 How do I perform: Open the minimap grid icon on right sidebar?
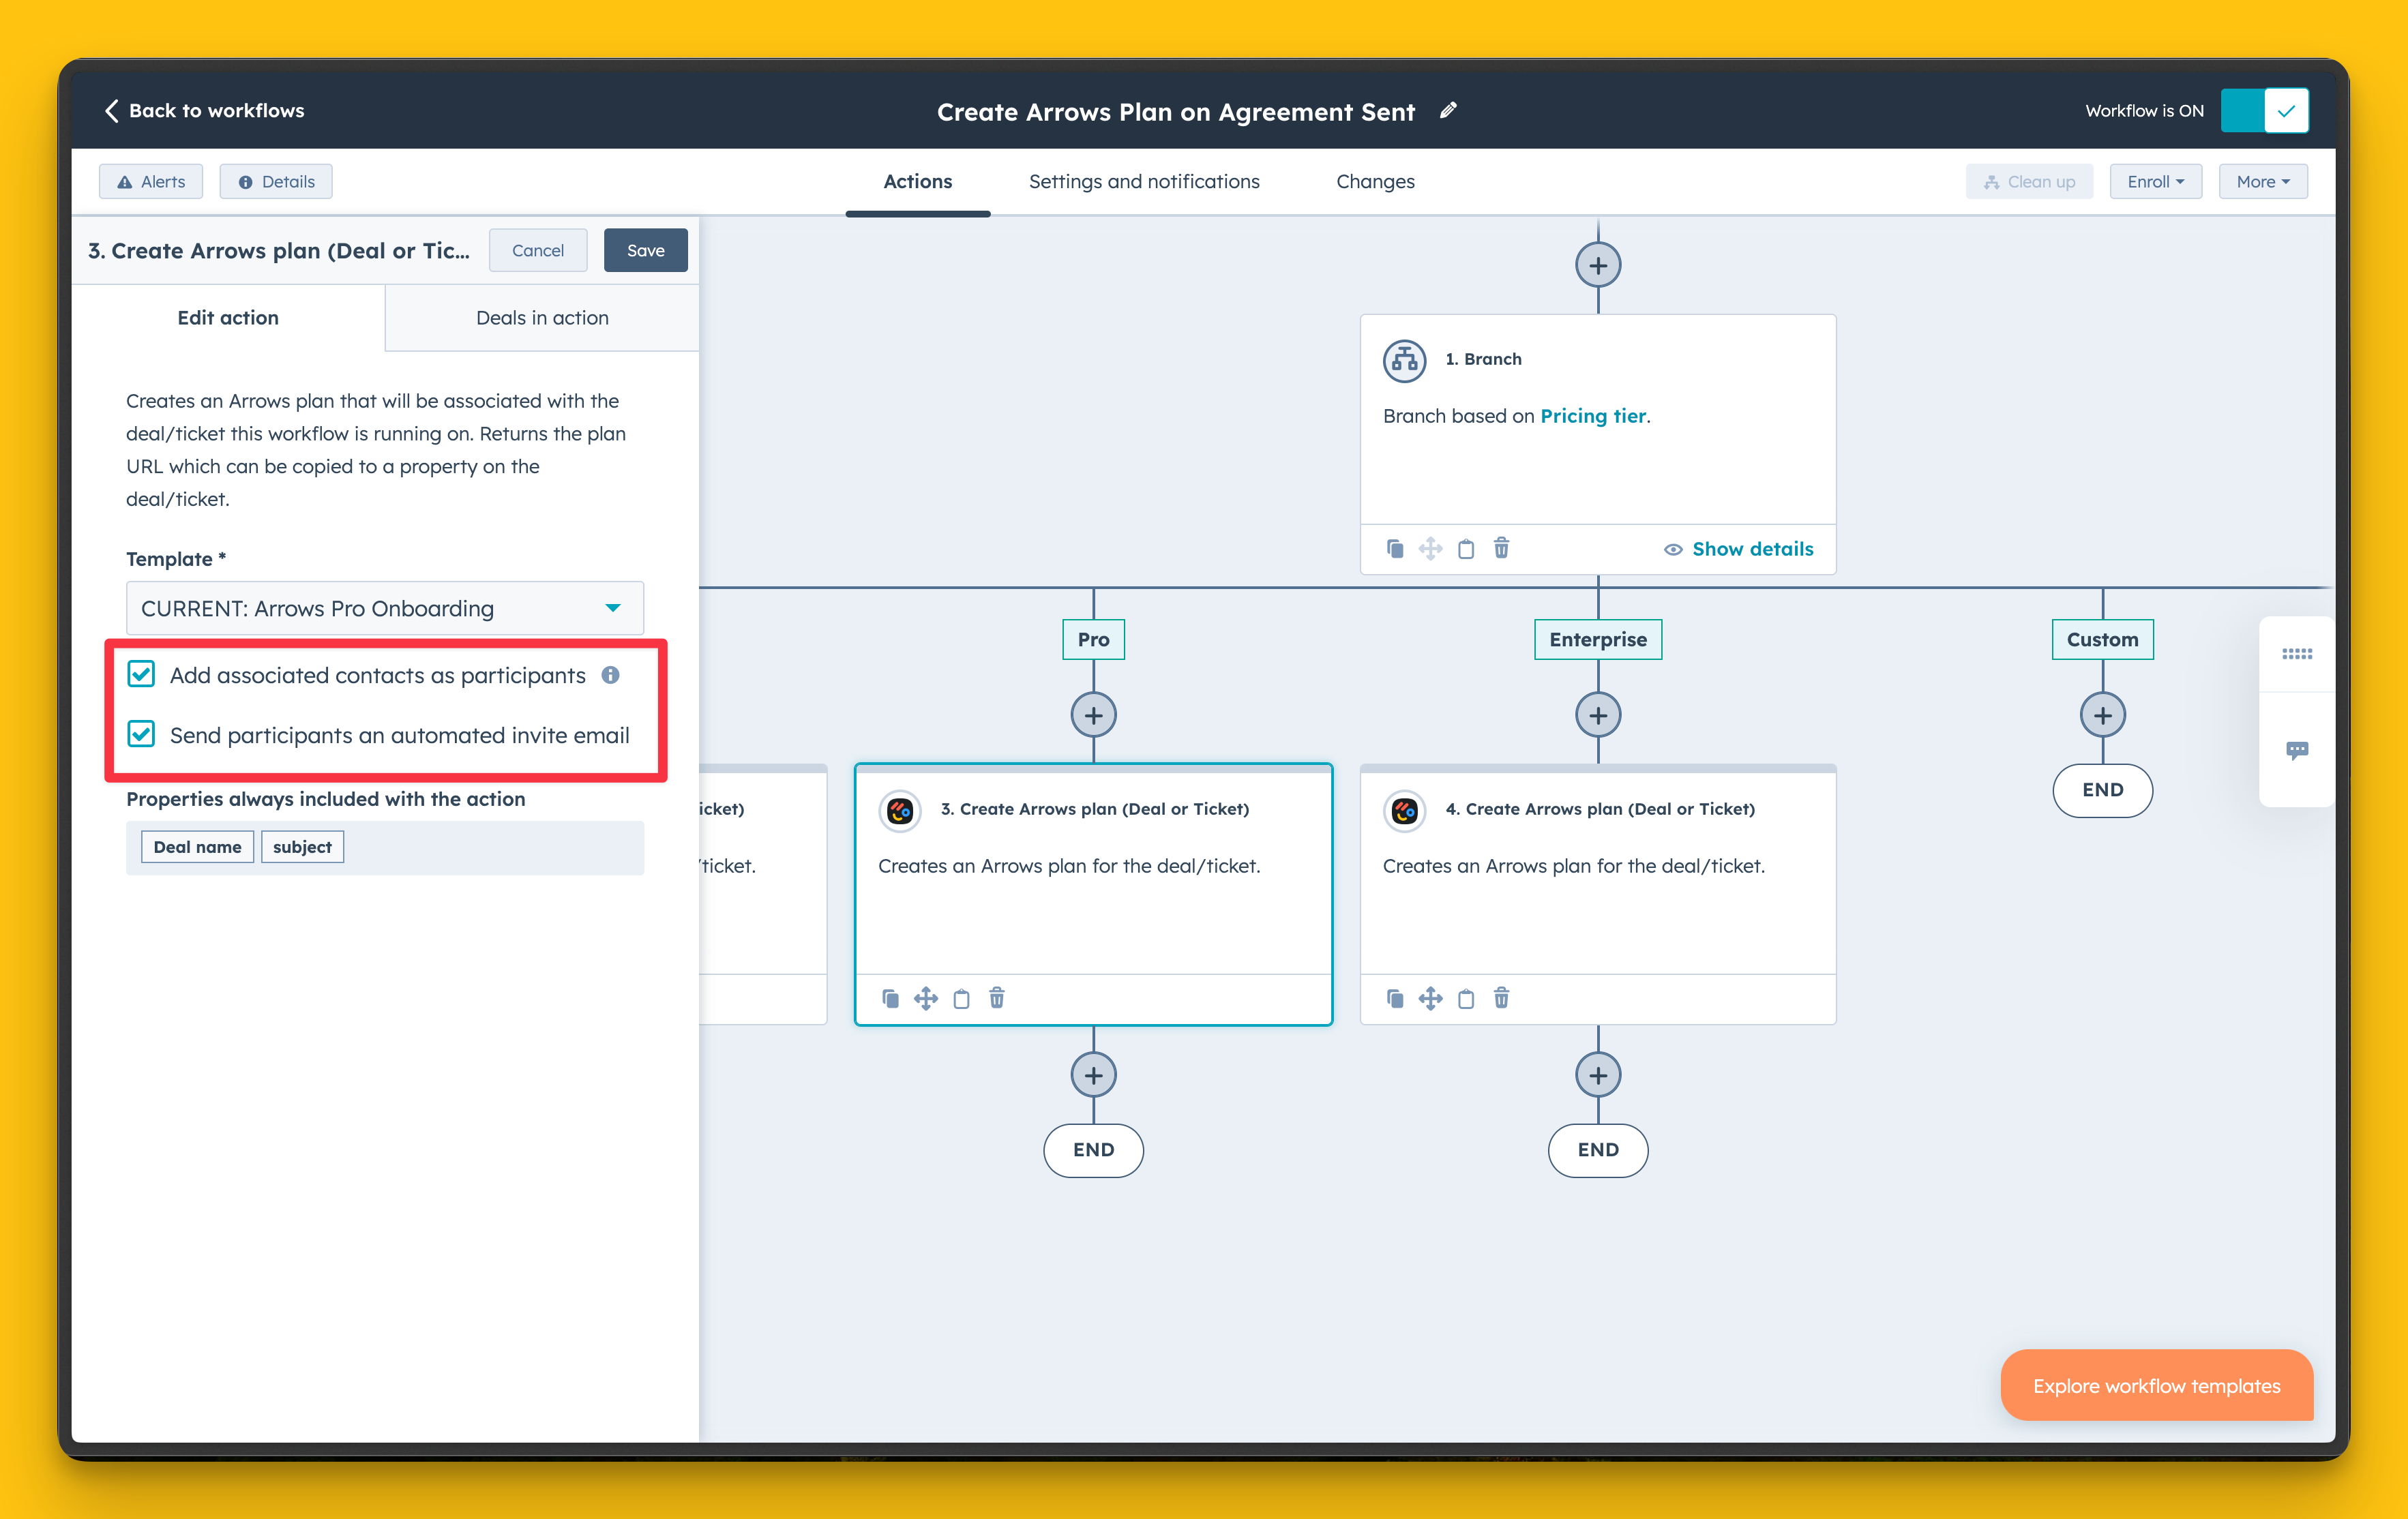[2297, 654]
